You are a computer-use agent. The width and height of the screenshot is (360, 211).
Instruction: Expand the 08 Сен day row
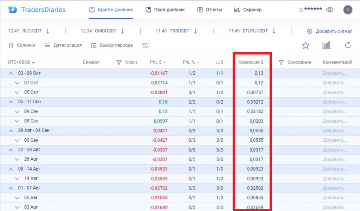click(x=17, y=121)
